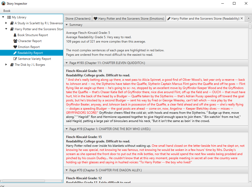Select the Sorcerers Stone (Readability) tab
Screen dimensions: 252x187
tap(205, 19)
